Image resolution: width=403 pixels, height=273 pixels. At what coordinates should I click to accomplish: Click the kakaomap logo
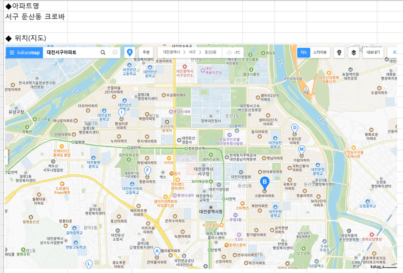[x=28, y=52]
